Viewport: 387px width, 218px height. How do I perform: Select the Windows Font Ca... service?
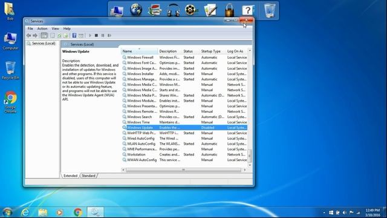tap(184, 63)
